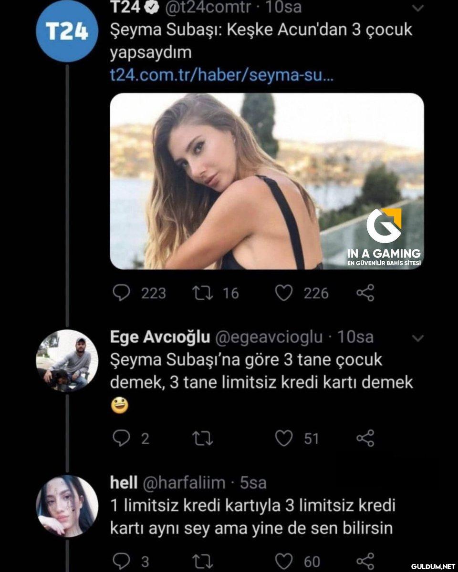Screen dimensions: 458x572
Task: Retweet Ege Avcıoğlu's tweet
Action: 204,439
